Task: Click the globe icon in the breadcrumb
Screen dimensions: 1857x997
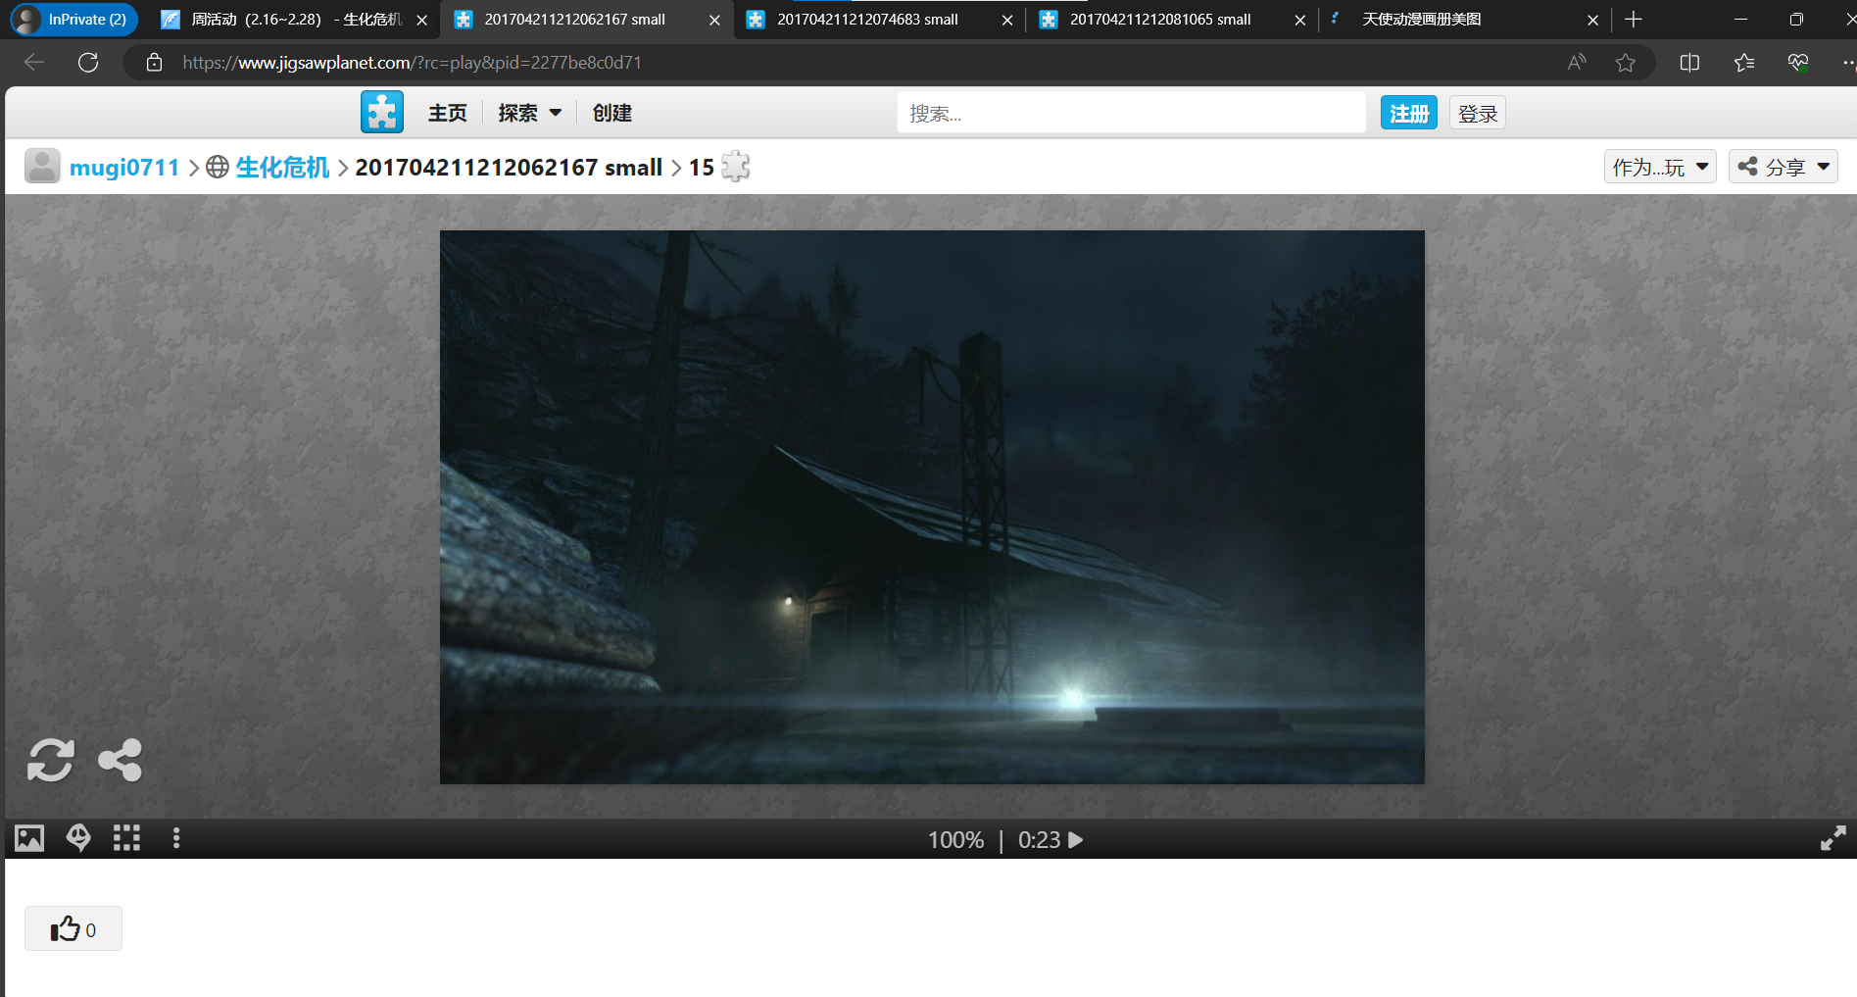Action: coord(217,167)
